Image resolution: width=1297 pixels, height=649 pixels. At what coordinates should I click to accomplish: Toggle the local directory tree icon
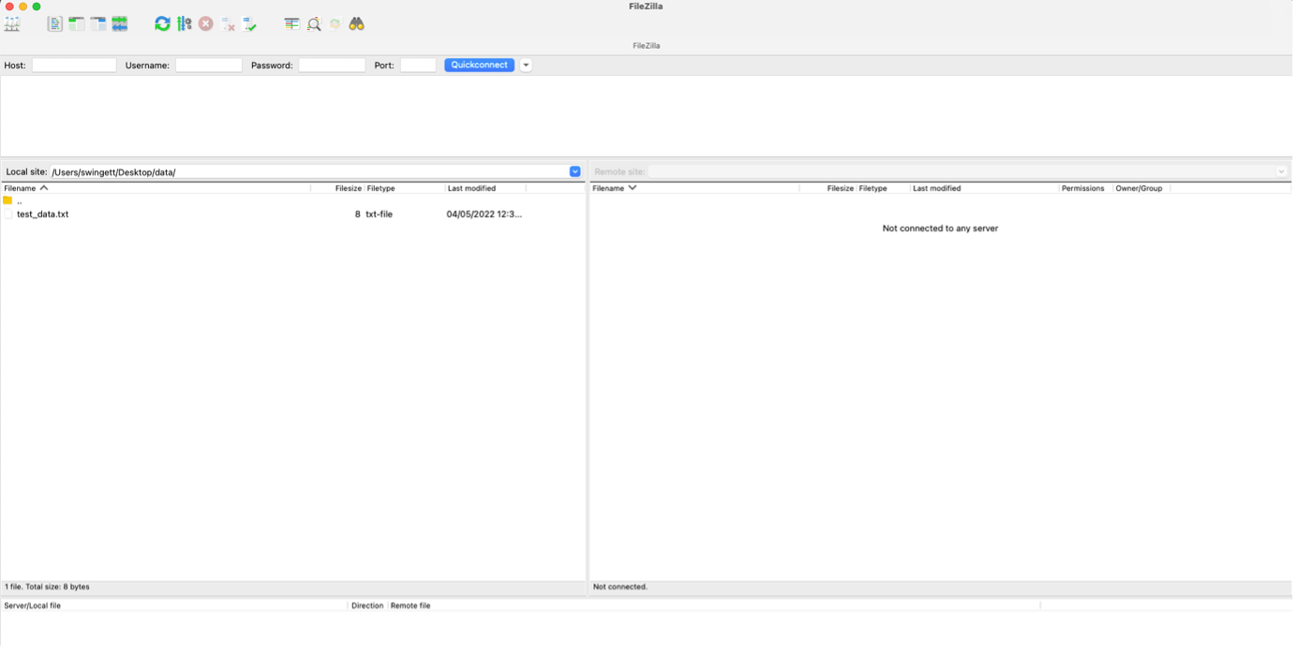point(77,24)
